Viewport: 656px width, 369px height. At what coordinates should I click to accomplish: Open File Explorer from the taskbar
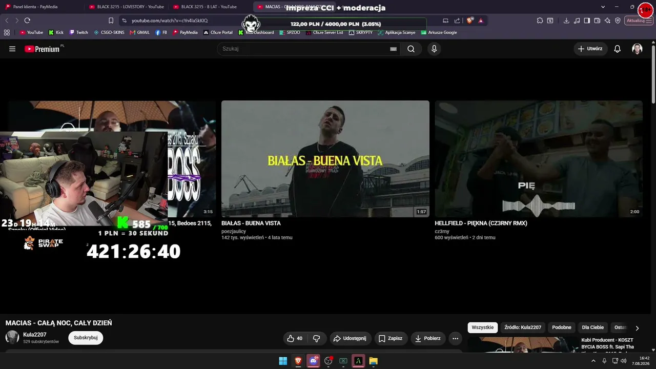point(374,361)
